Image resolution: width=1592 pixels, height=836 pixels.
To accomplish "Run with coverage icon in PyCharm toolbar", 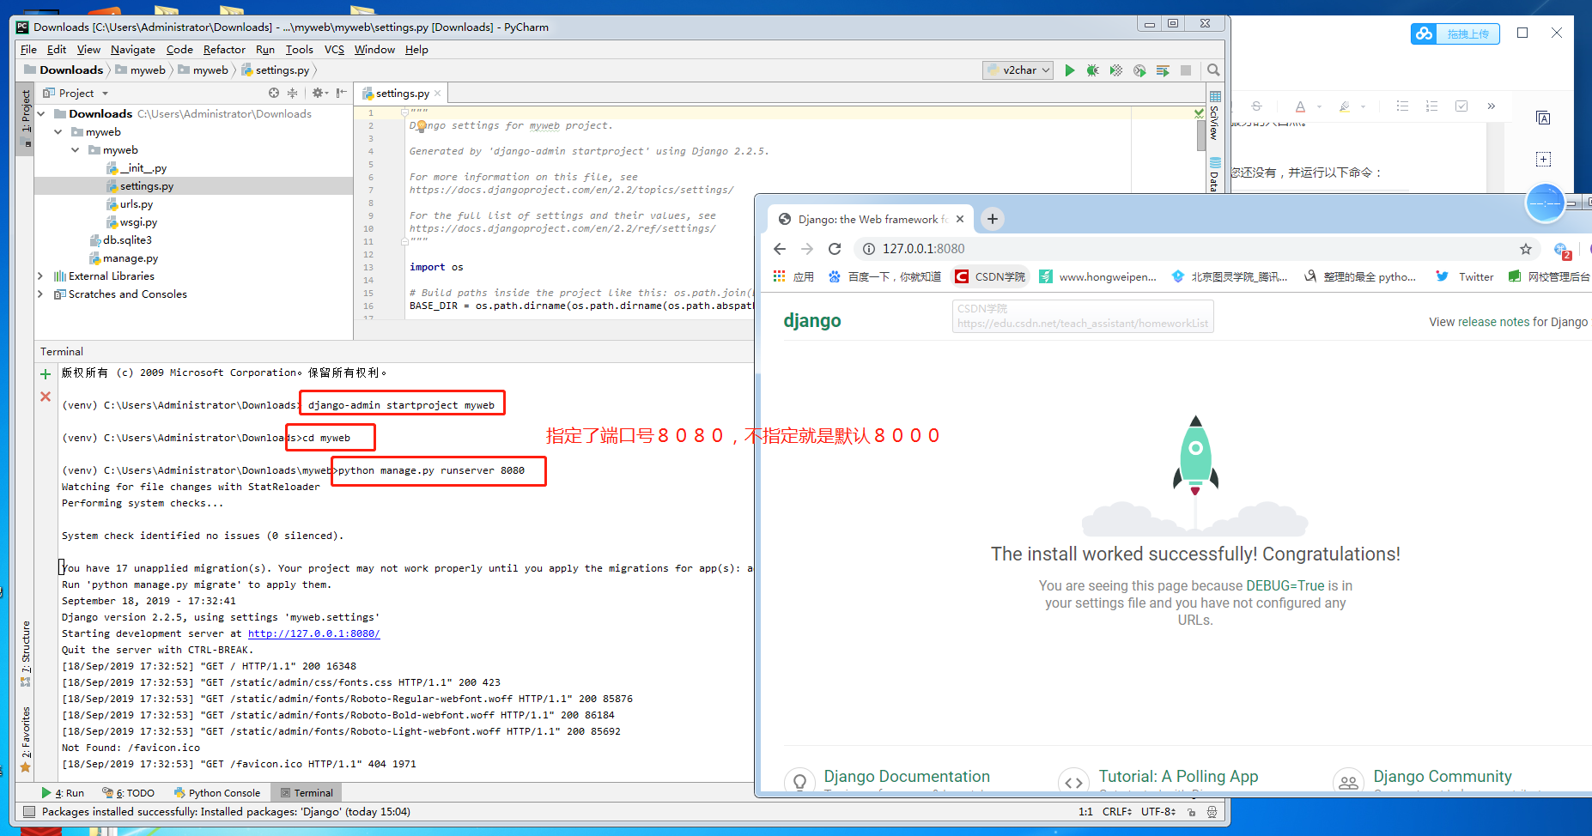I will click(x=1115, y=70).
